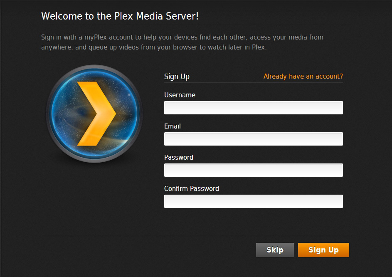Click the 'Welcome to the Plex Media Server!' title

pyautogui.click(x=120, y=16)
